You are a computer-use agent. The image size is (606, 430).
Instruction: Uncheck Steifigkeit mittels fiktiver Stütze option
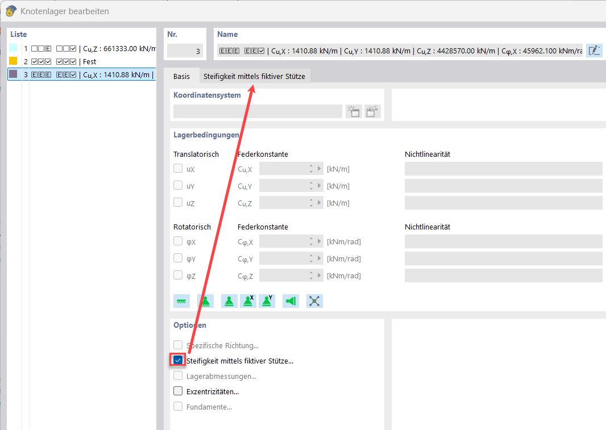(x=178, y=361)
